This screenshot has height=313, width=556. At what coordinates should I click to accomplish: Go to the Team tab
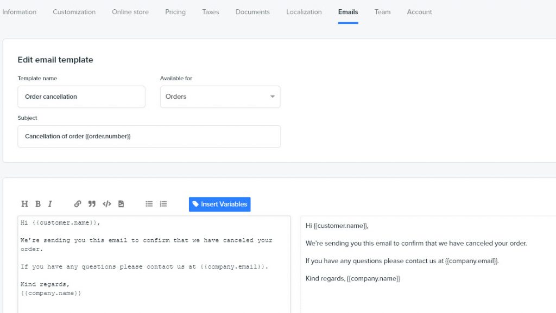click(x=382, y=12)
